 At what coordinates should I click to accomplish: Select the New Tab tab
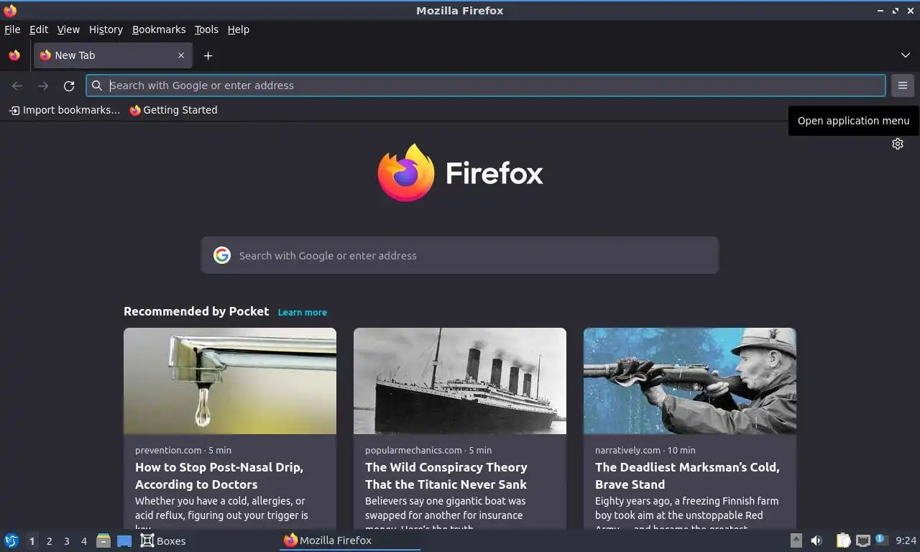(113, 55)
